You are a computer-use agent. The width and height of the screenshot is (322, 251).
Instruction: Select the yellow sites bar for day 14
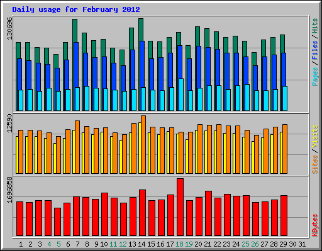(x=140, y=148)
